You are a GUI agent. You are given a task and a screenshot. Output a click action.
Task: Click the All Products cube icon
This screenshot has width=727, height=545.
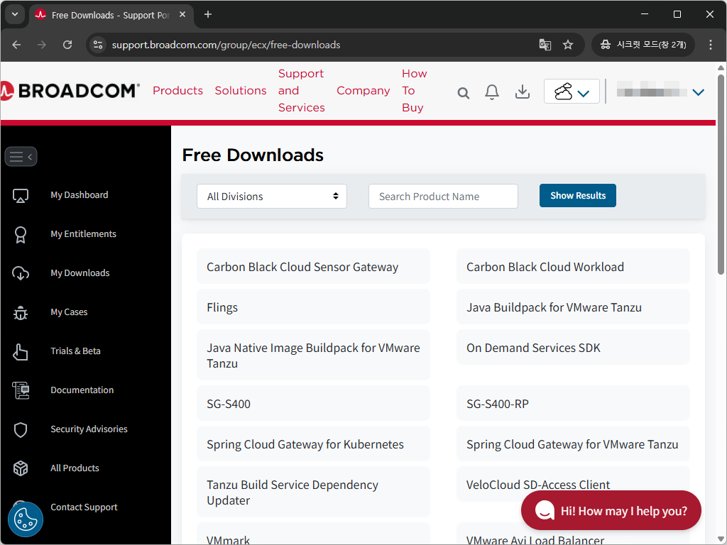21,468
